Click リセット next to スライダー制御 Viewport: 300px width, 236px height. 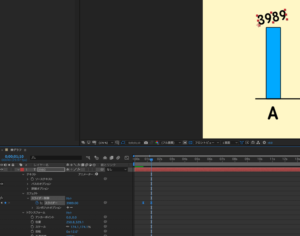coord(69,198)
